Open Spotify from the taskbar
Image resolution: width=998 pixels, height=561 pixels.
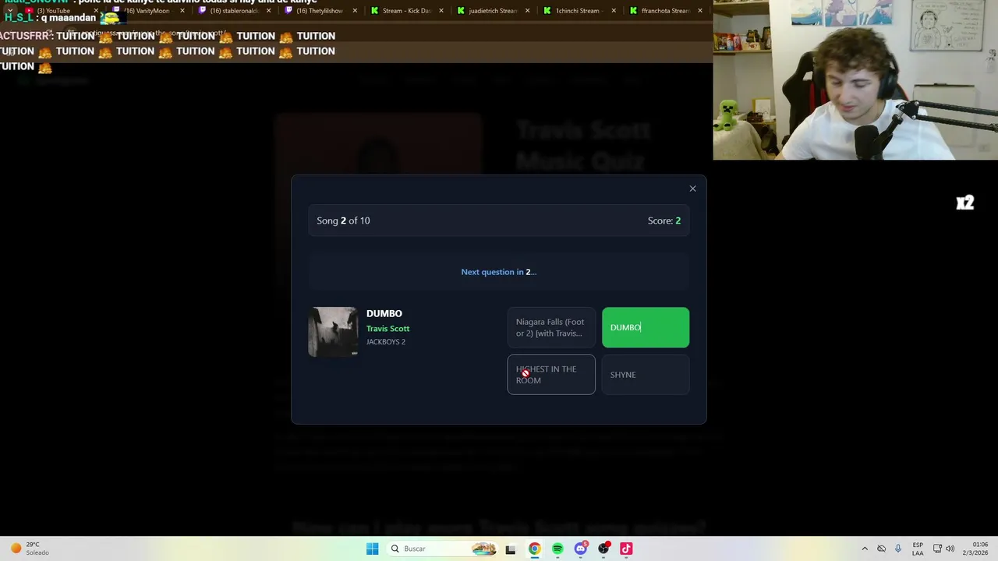[x=557, y=549]
